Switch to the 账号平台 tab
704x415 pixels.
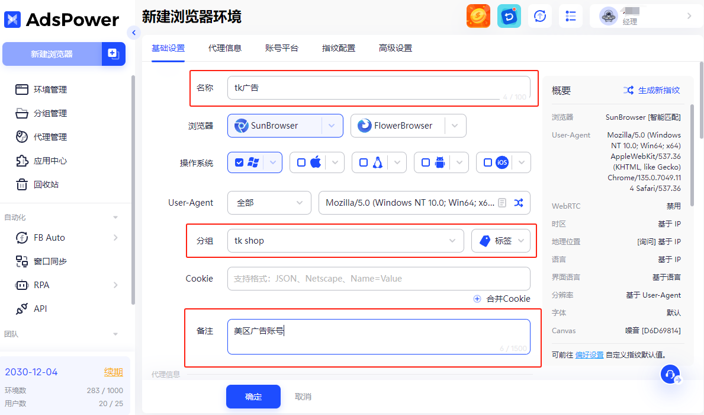(x=281, y=48)
